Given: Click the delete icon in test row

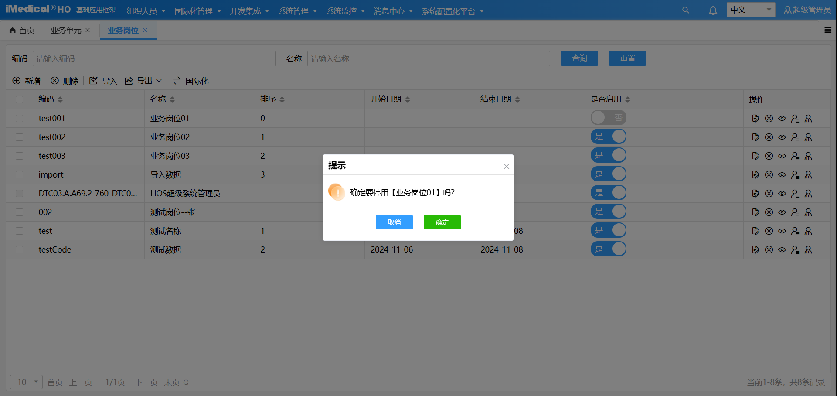Looking at the screenshot, I should [769, 231].
